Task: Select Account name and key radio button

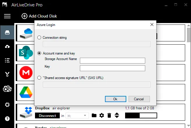Action: [x=39, y=53]
